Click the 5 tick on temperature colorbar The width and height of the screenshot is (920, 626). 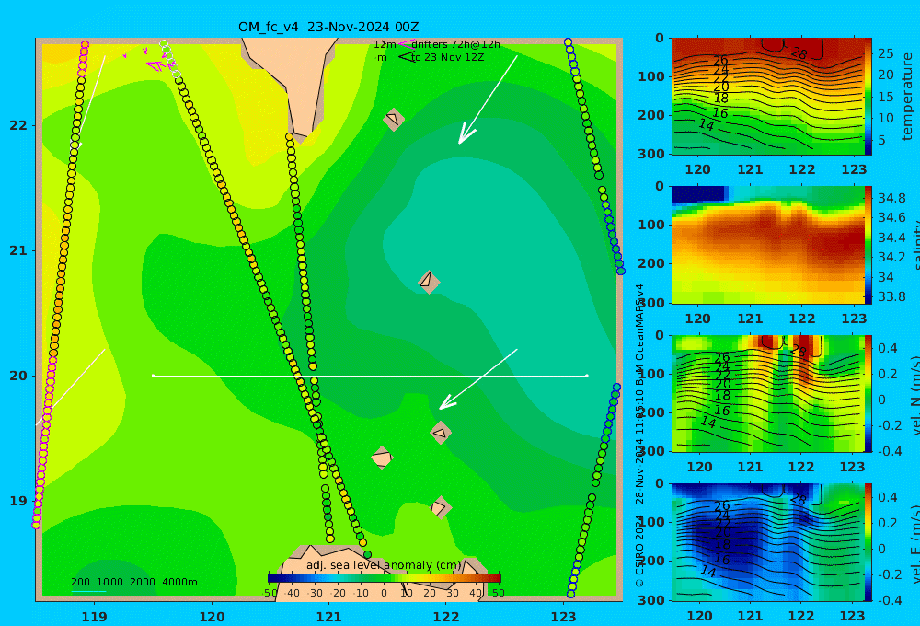tap(882, 140)
